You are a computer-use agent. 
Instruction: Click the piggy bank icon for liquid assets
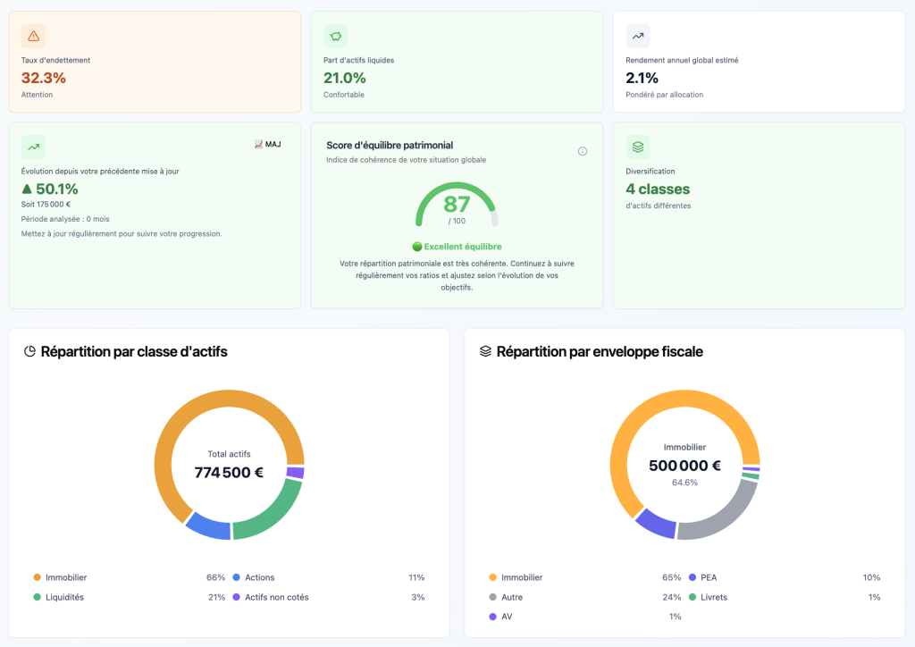[335, 36]
